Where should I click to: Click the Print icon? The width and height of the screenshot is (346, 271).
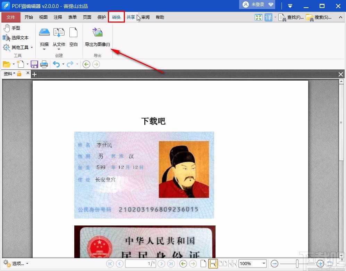44,64
